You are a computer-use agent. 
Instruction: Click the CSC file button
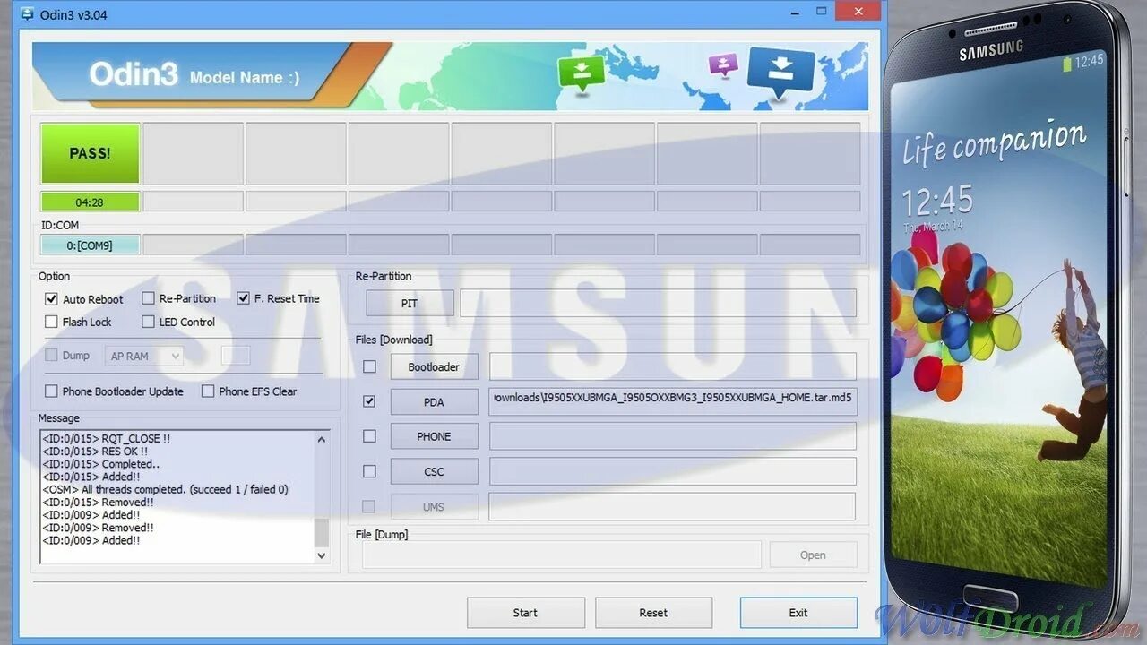[x=434, y=472]
